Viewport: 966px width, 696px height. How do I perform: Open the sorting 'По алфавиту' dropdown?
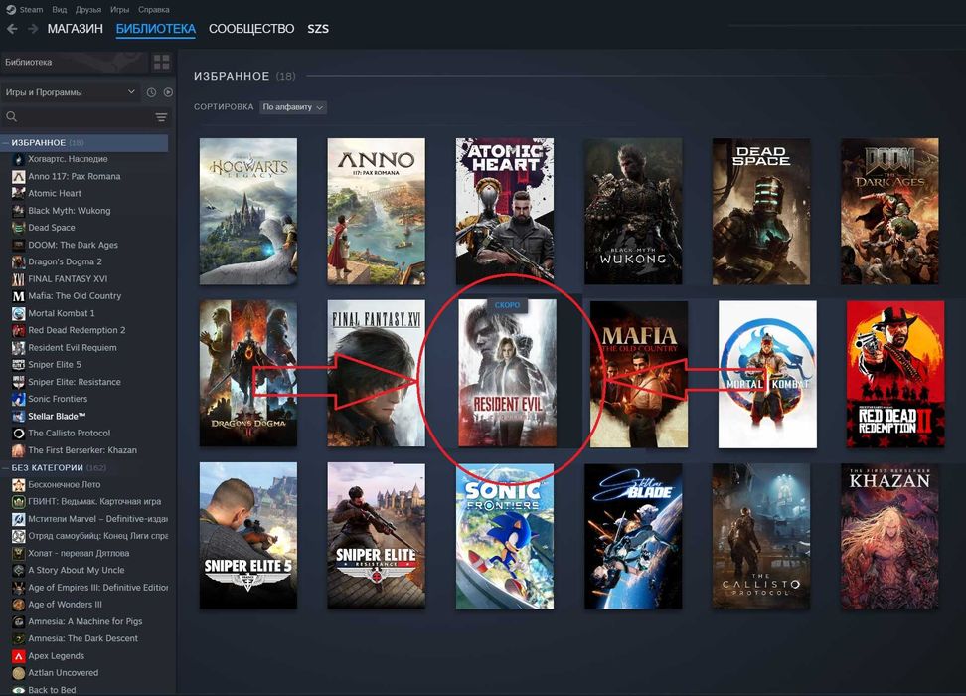pos(293,107)
